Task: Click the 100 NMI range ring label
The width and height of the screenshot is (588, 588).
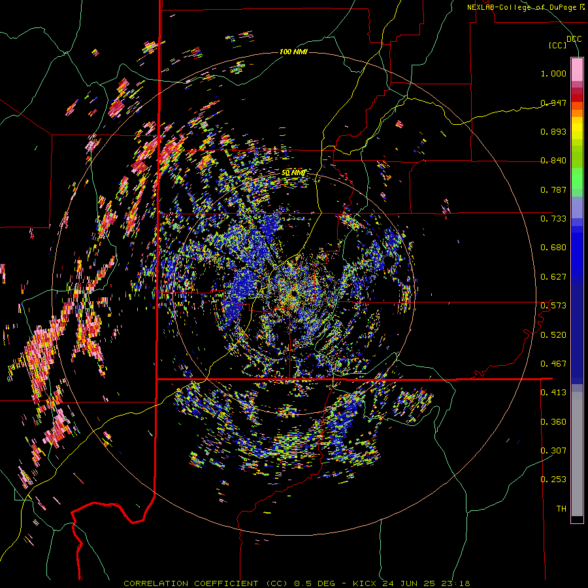Action: coord(293,52)
